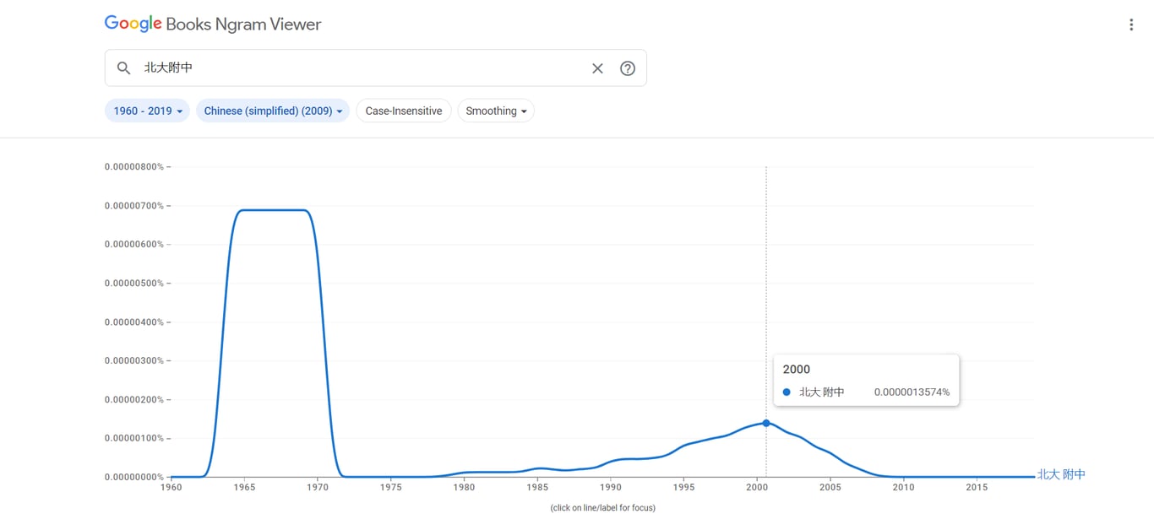Image resolution: width=1154 pixels, height=530 pixels.
Task: Click the 1965 x-axis year label
Action: click(x=244, y=487)
